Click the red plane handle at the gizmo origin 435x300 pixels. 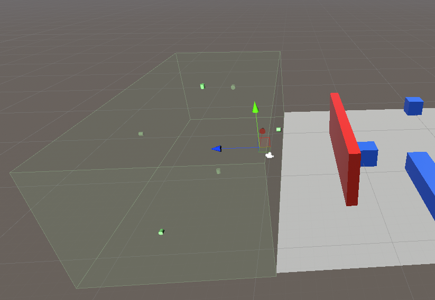pyautogui.click(x=265, y=142)
